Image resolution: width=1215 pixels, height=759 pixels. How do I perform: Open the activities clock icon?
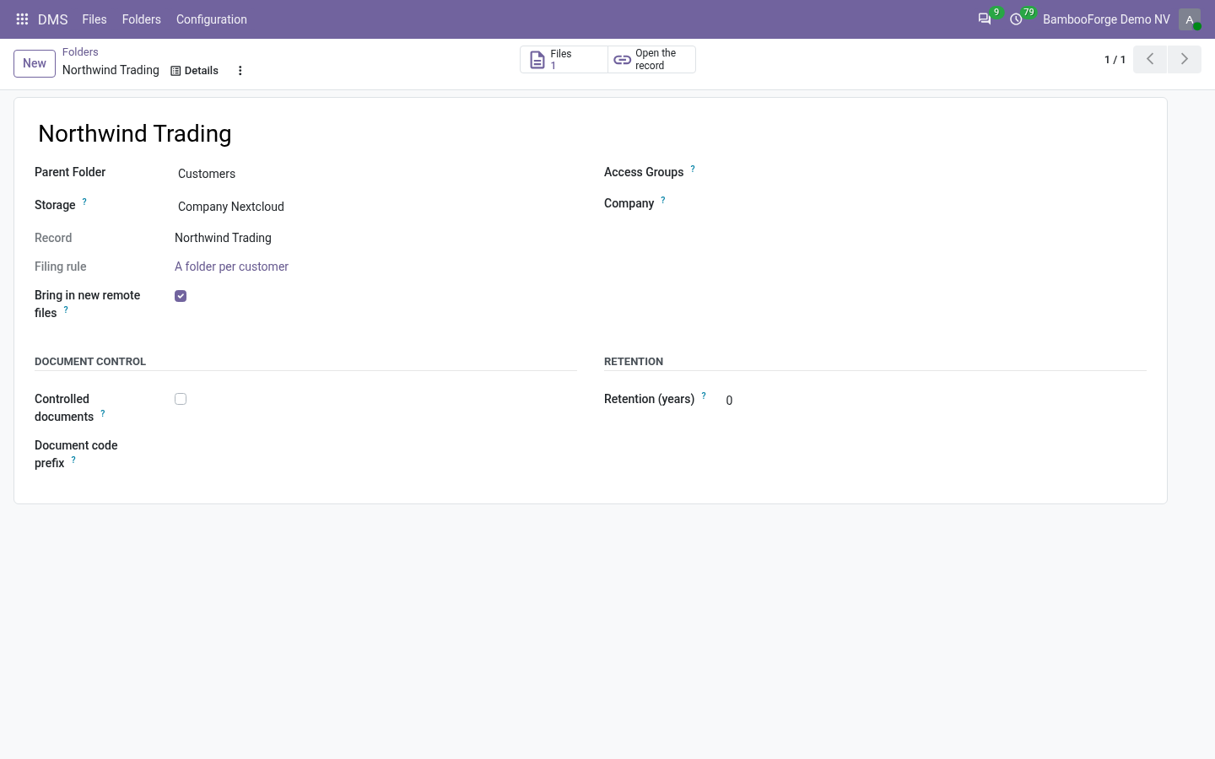coord(1017,19)
